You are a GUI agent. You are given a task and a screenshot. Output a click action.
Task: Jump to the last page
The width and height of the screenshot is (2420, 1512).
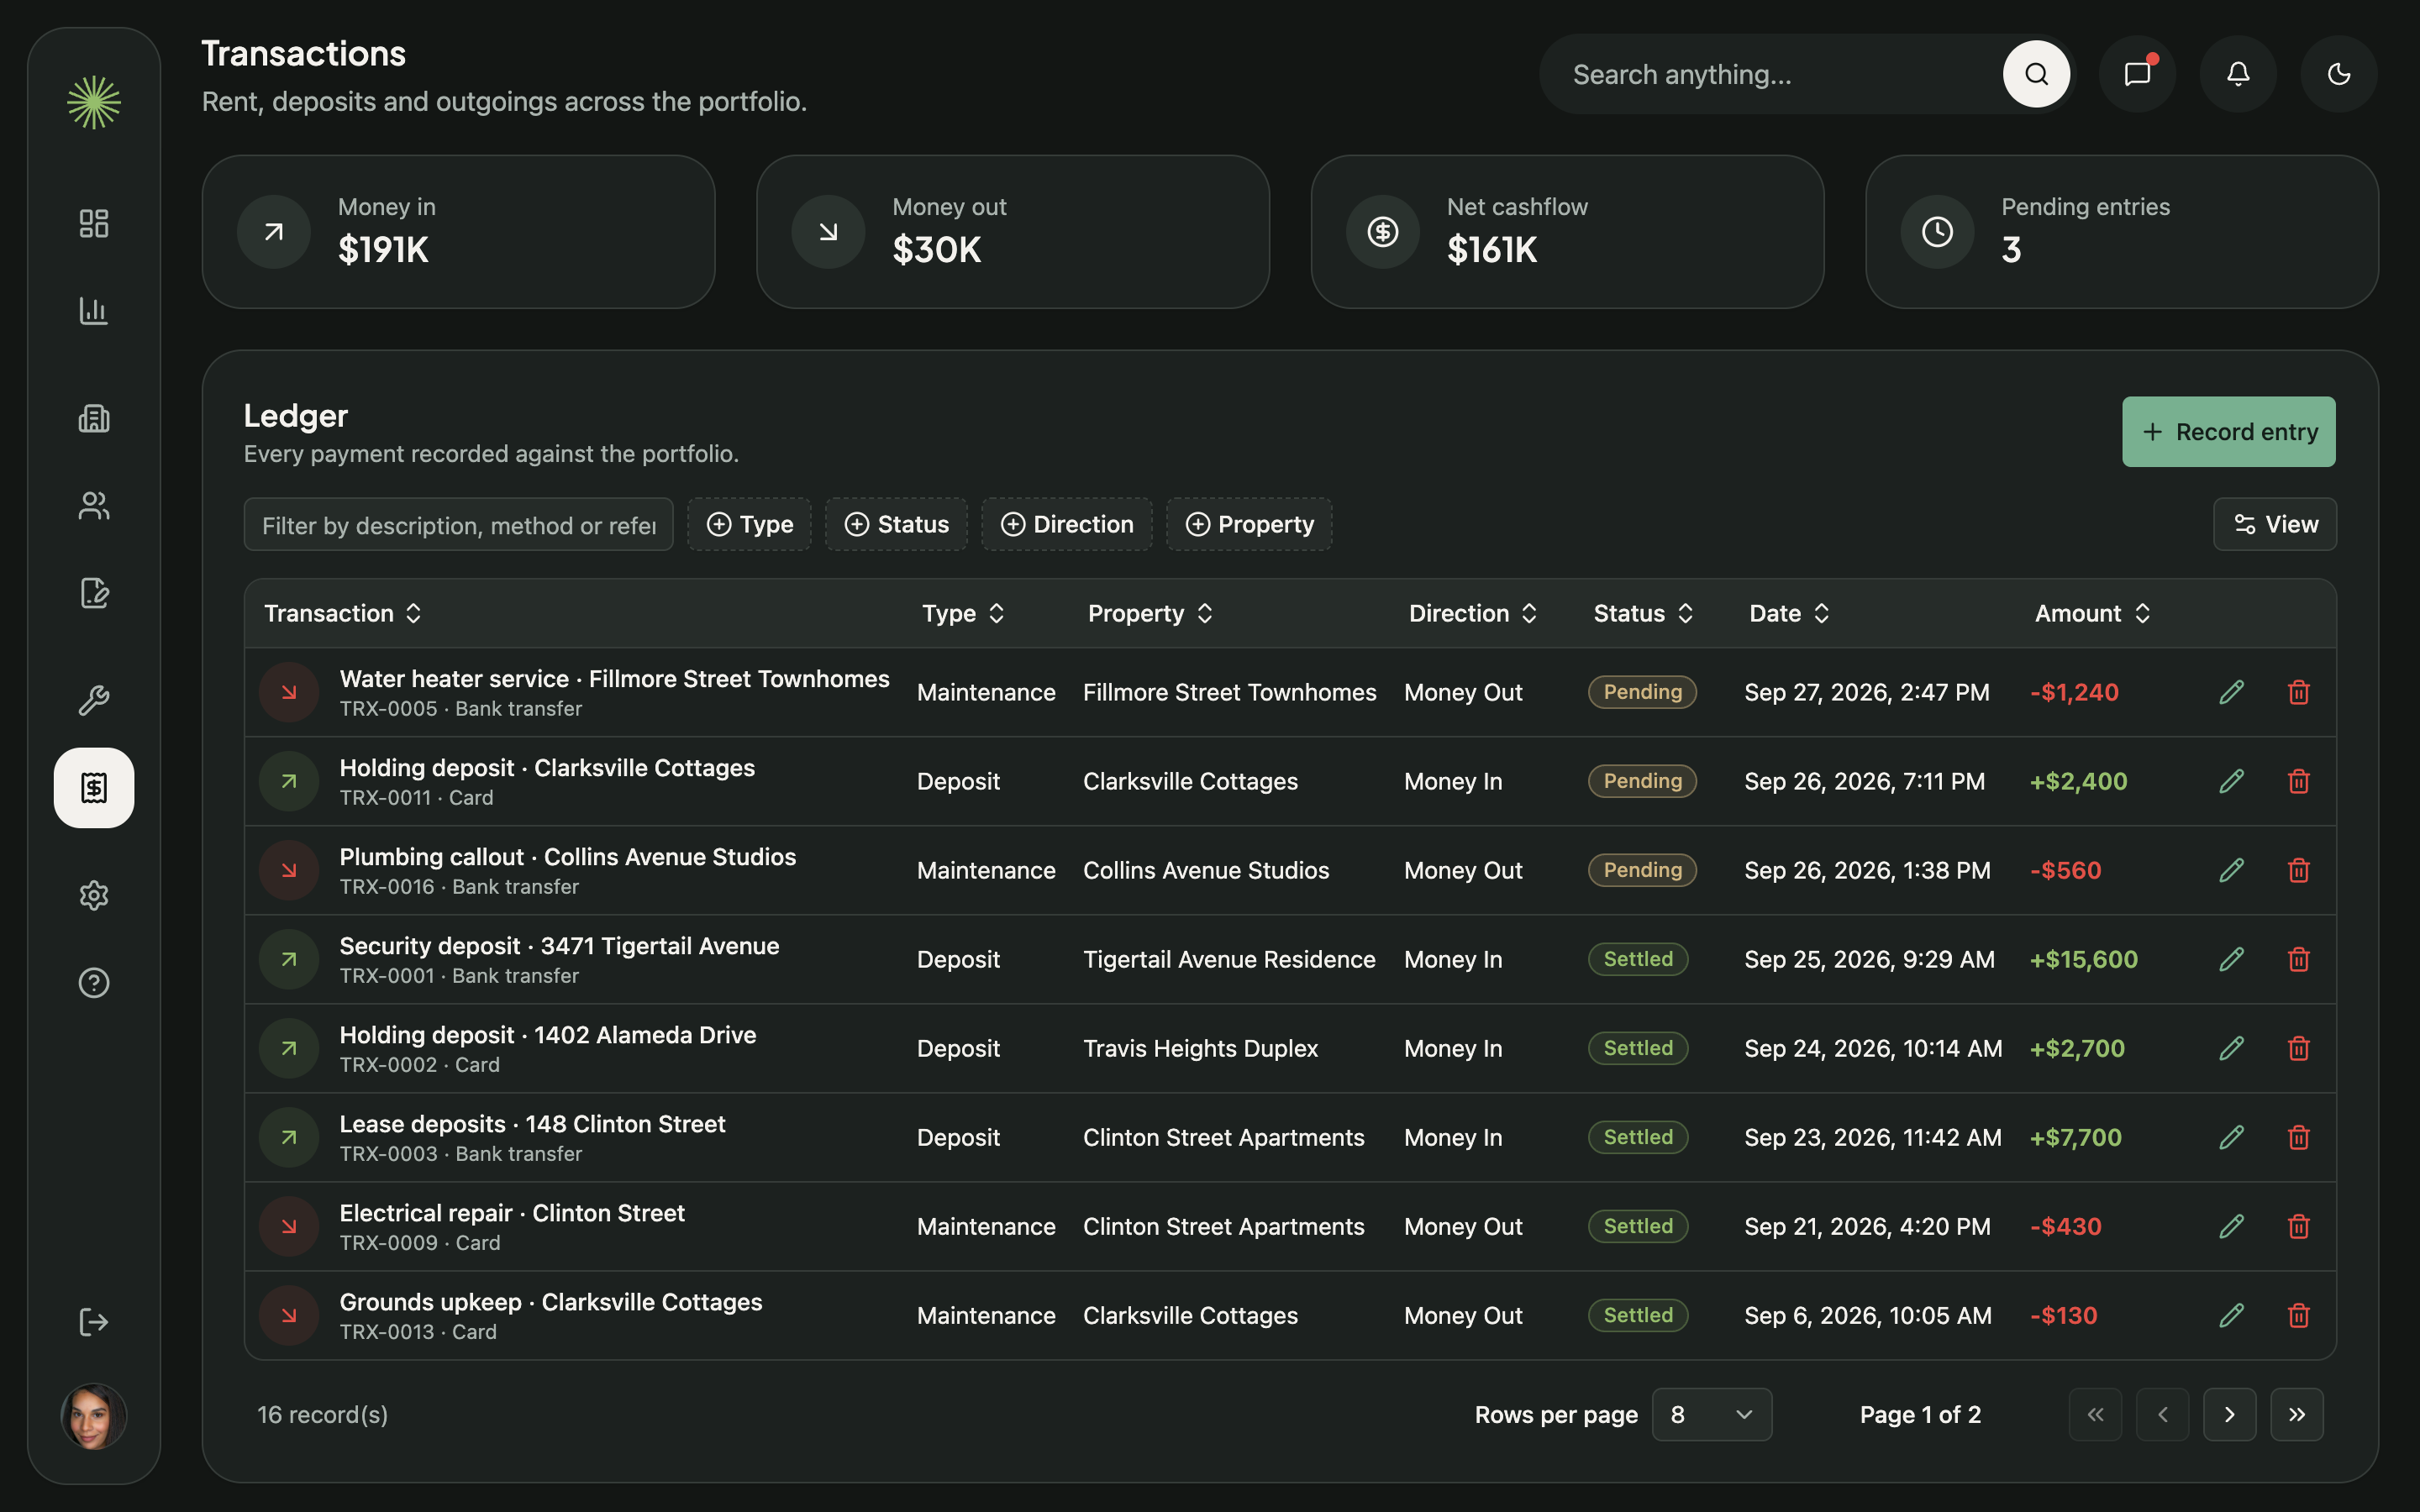click(x=2297, y=1414)
